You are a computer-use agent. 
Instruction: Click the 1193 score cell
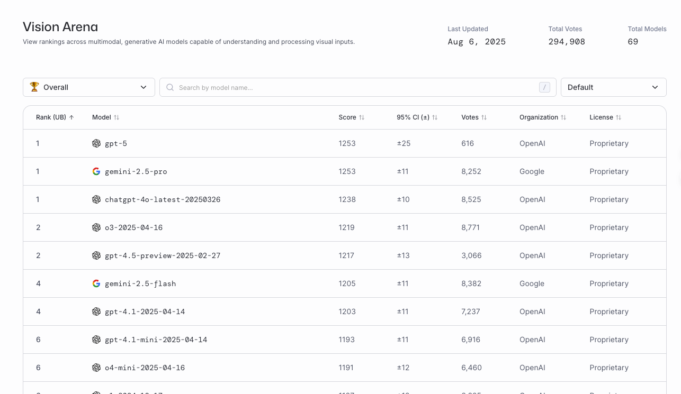(x=347, y=340)
